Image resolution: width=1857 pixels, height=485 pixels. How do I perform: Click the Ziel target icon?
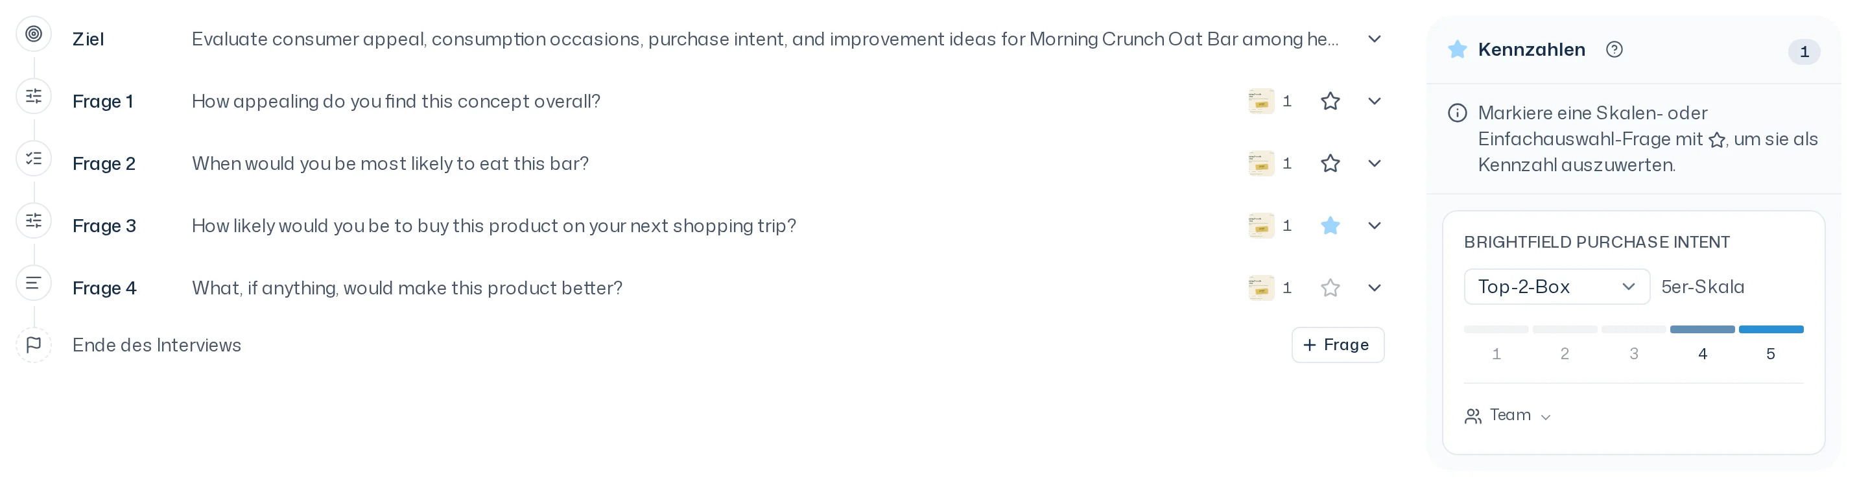(x=34, y=34)
